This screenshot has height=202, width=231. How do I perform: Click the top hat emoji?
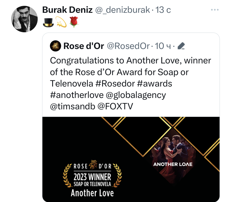(48, 23)
